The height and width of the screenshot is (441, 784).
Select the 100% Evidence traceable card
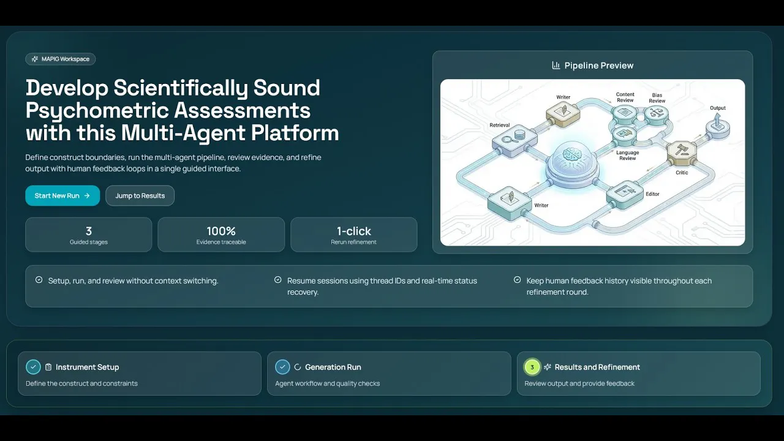point(221,235)
